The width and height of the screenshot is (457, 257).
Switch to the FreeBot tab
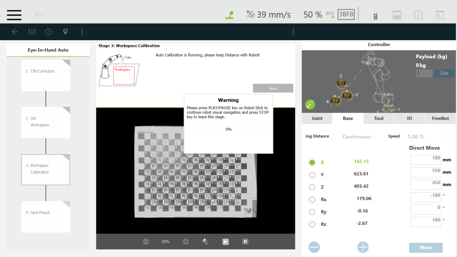point(441,119)
